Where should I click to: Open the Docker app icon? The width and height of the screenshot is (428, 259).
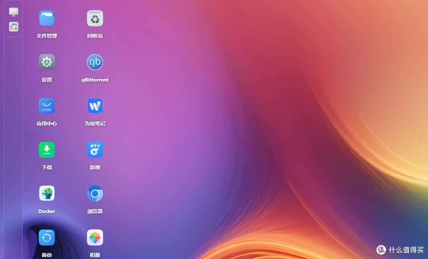tap(47, 194)
